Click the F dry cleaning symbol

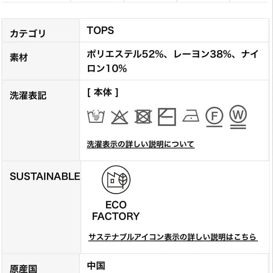click(214, 117)
